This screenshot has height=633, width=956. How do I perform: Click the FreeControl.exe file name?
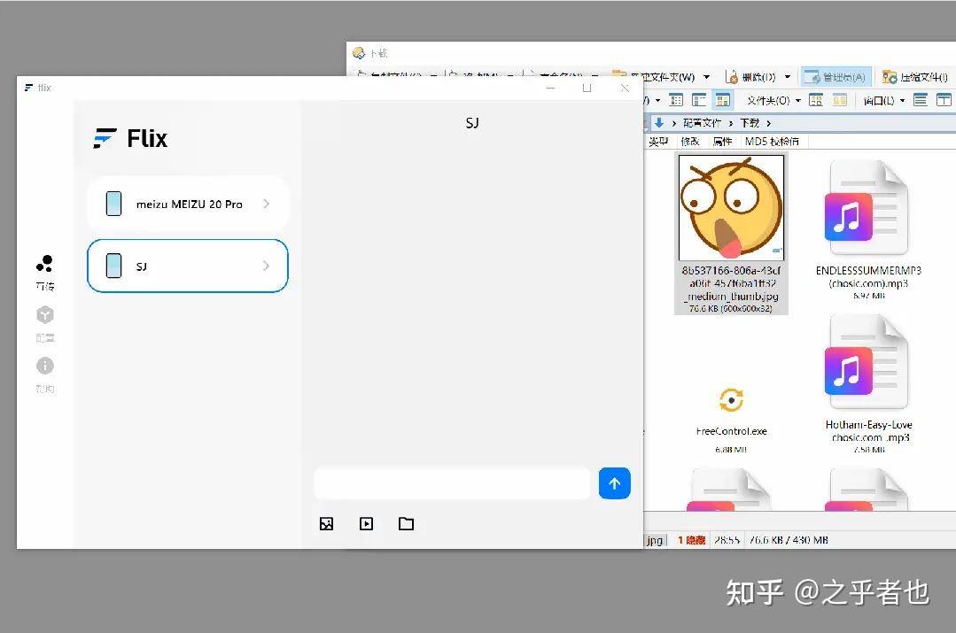tap(731, 431)
